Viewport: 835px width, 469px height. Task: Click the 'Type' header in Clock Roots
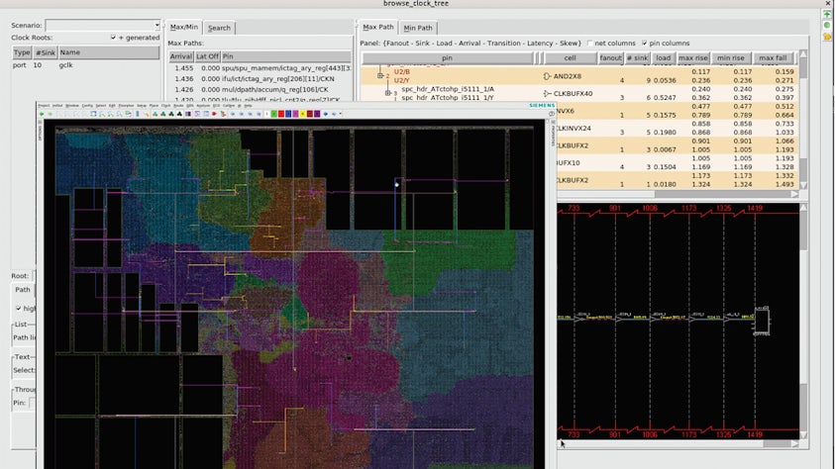(x=22, y=52)
